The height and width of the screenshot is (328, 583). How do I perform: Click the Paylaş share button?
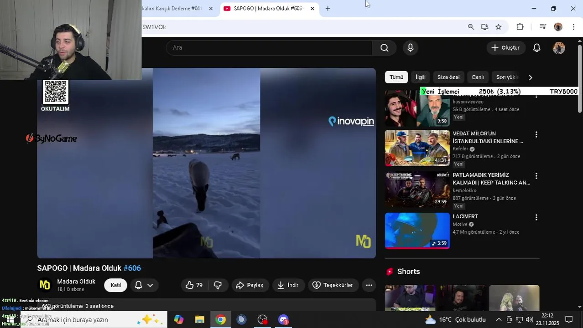click(x=250, y=285)
